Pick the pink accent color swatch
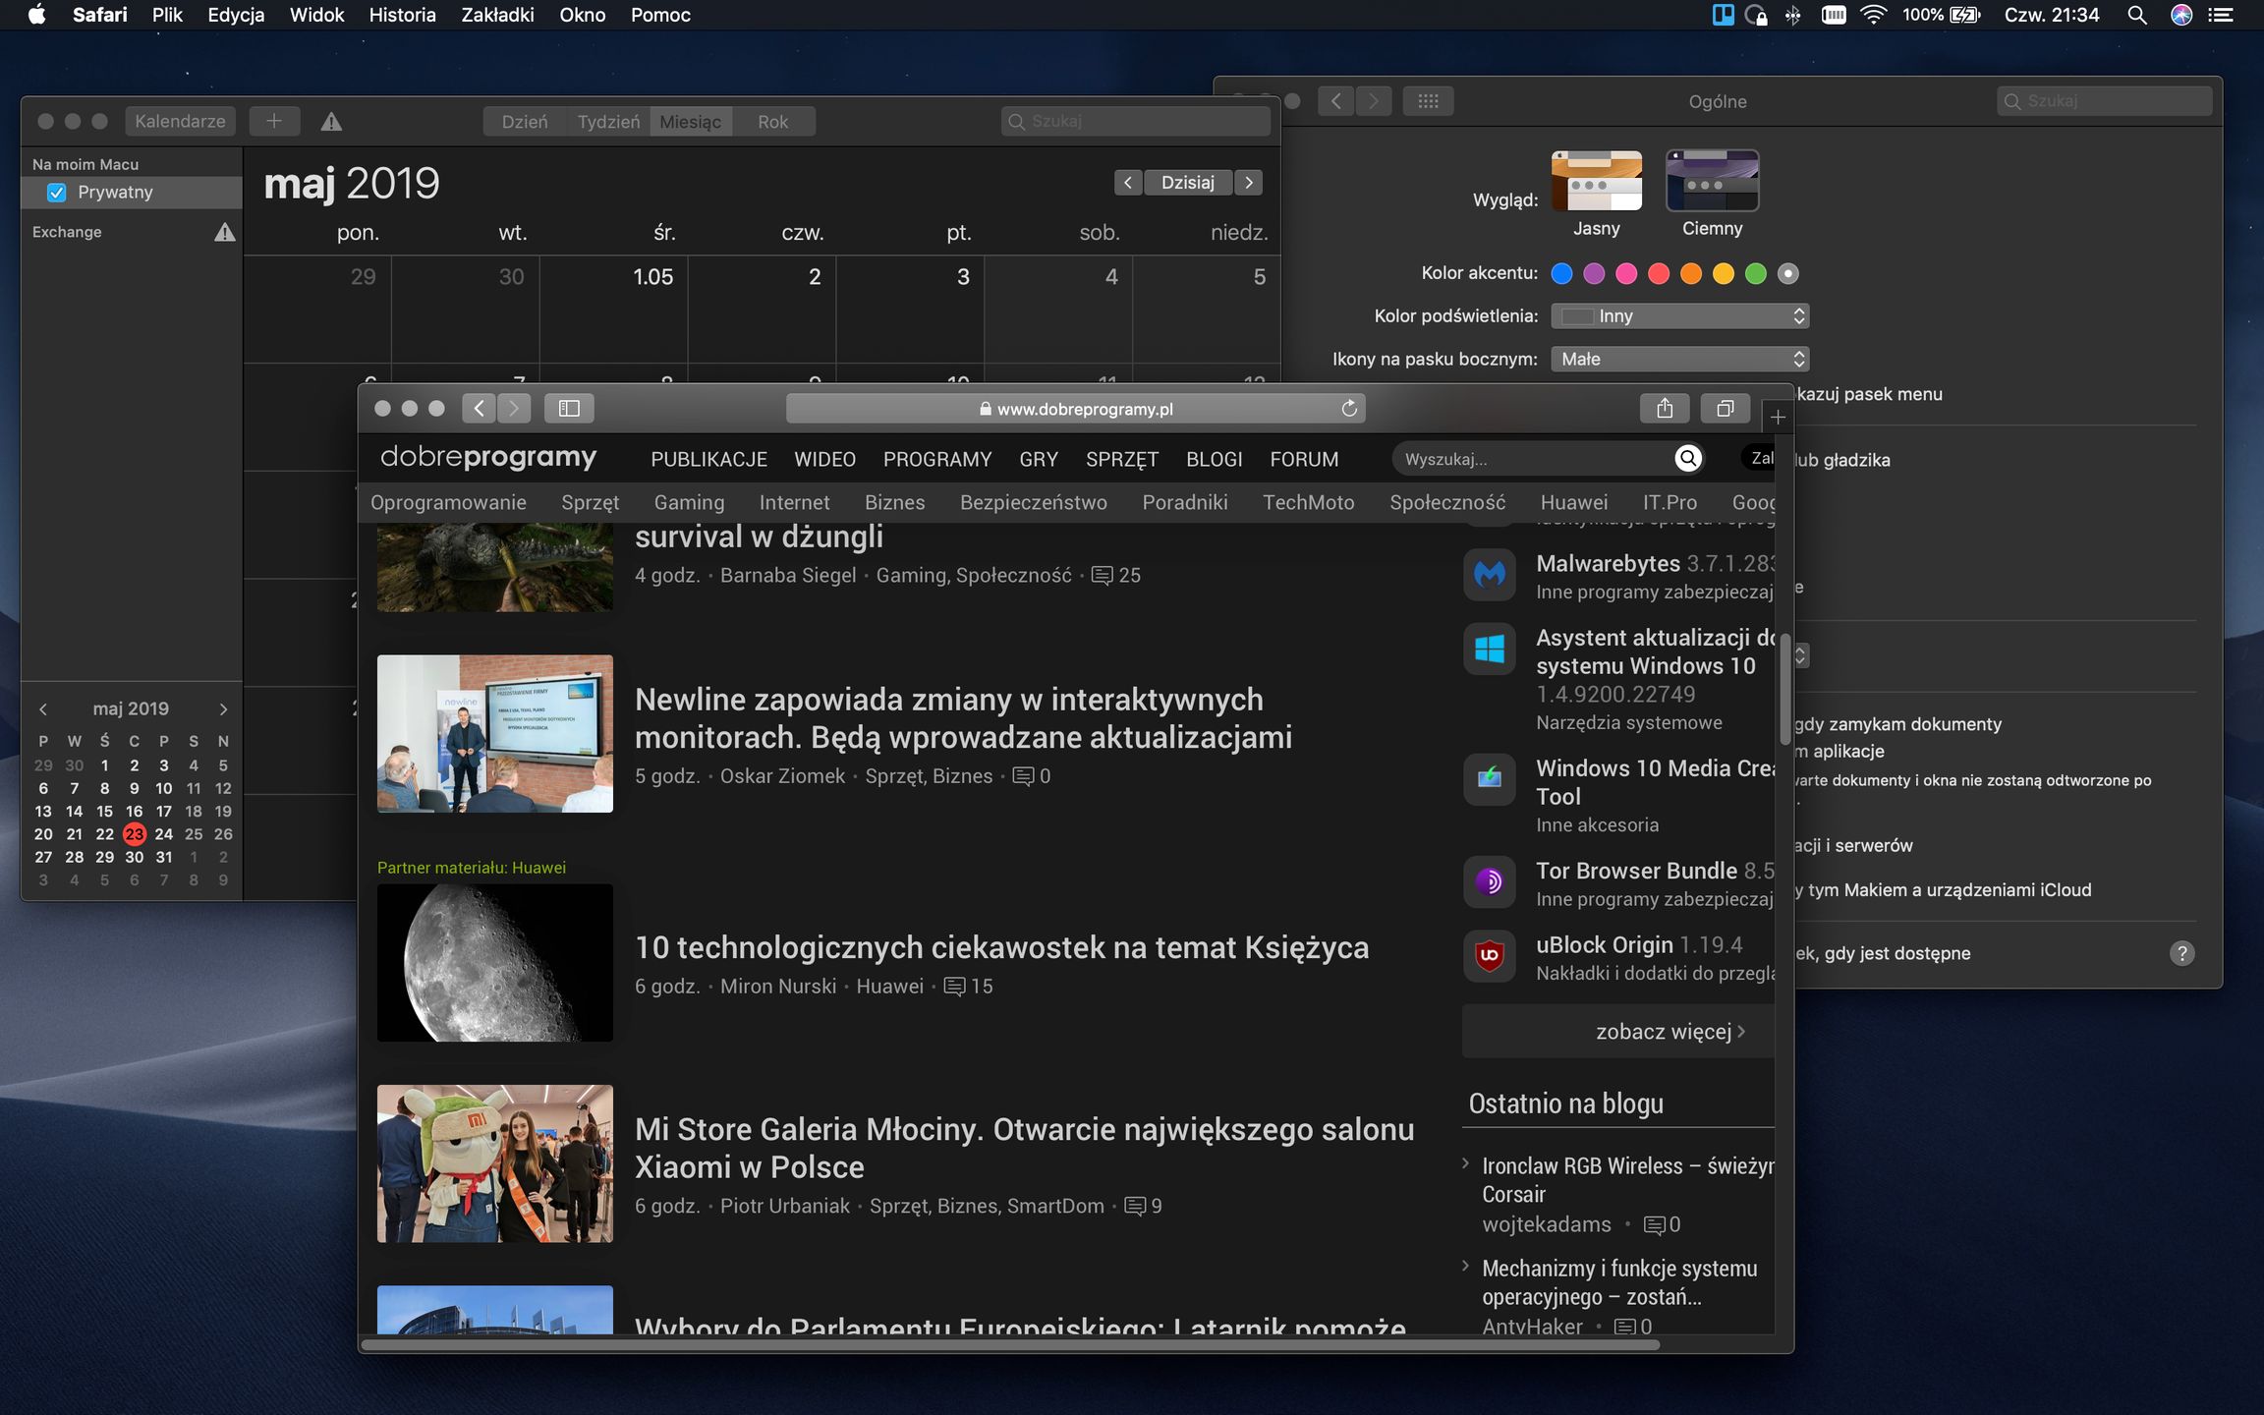The width and height of the screenshot is (2264, 1415). pos(1627,273)
